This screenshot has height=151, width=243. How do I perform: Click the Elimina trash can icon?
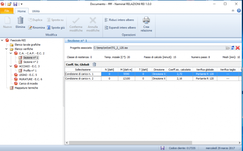click(x=20, y=22)
